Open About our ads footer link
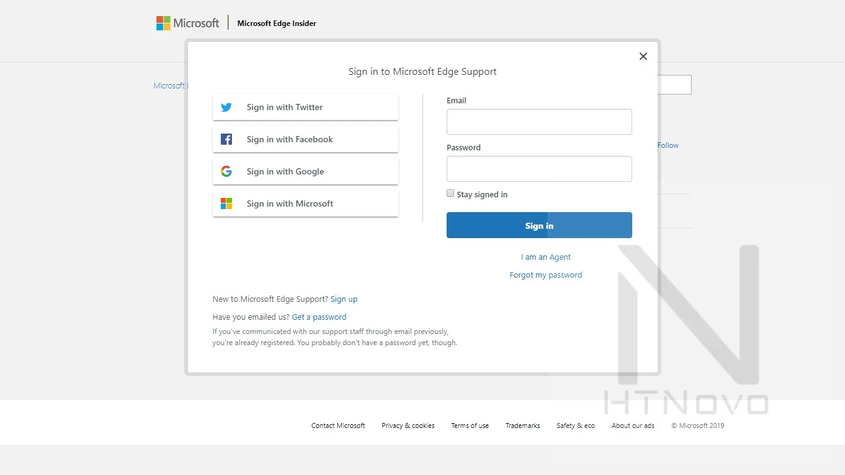The width and height of the screenshot is (845, 475). tap(633, 426)
